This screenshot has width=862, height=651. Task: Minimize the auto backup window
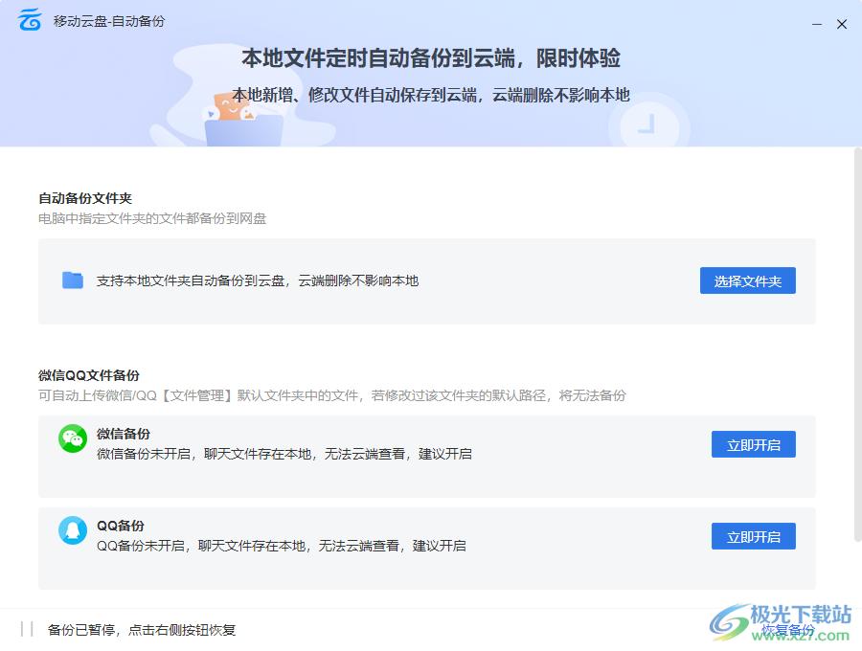[x=817, y=24]
